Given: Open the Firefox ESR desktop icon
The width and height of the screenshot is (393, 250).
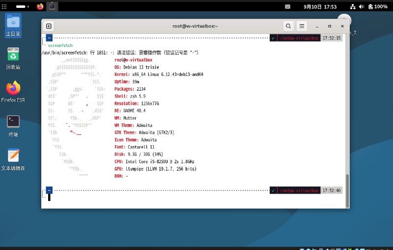Looking at the screenshot, I should pyautogui.click(x=13, y=92).
